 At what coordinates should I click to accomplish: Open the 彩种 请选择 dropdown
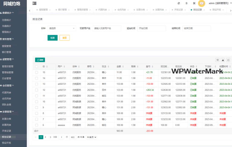(62, 28)
